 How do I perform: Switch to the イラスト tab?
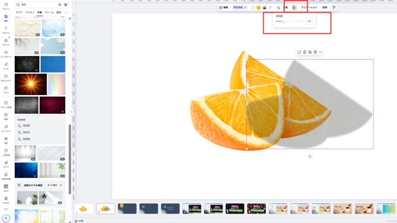pyautogui.click(x=30, y=12)
